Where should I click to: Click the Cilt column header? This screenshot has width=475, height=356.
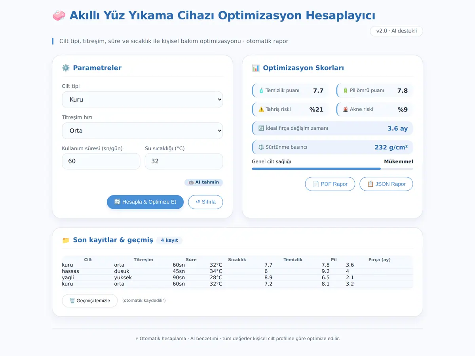88,260
